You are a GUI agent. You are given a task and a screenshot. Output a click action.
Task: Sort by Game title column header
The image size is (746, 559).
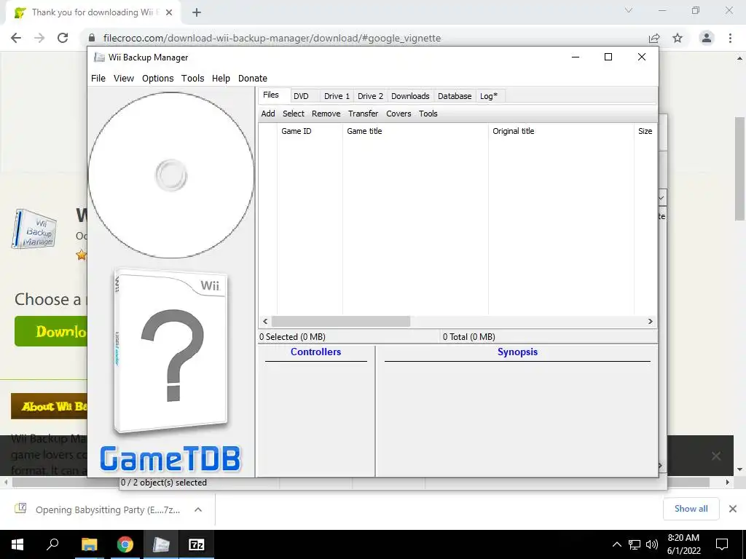(x=415, y=131)
